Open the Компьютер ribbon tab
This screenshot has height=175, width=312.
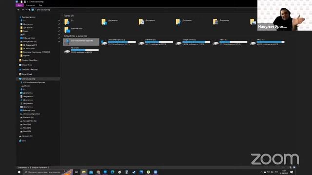[x=30, y=5]
